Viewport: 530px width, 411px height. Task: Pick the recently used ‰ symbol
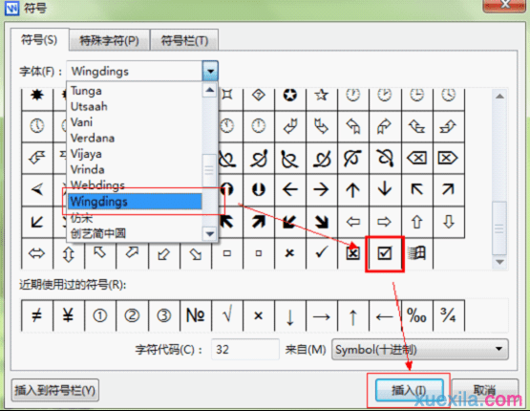416,316
